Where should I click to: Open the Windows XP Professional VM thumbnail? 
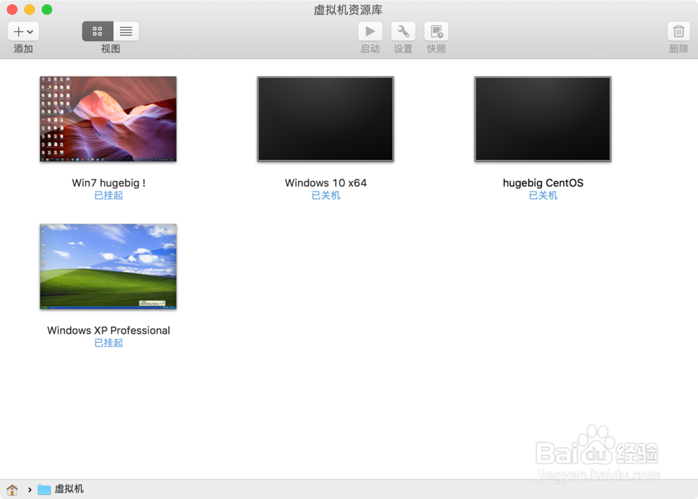click(x=108, y=266)
